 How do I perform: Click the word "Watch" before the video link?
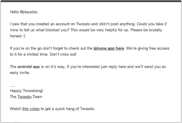click(16, 109)
